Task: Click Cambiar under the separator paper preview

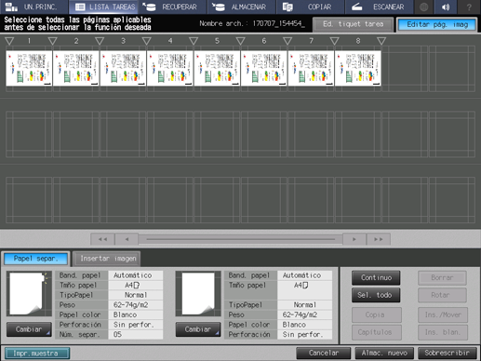Action: 29,329
